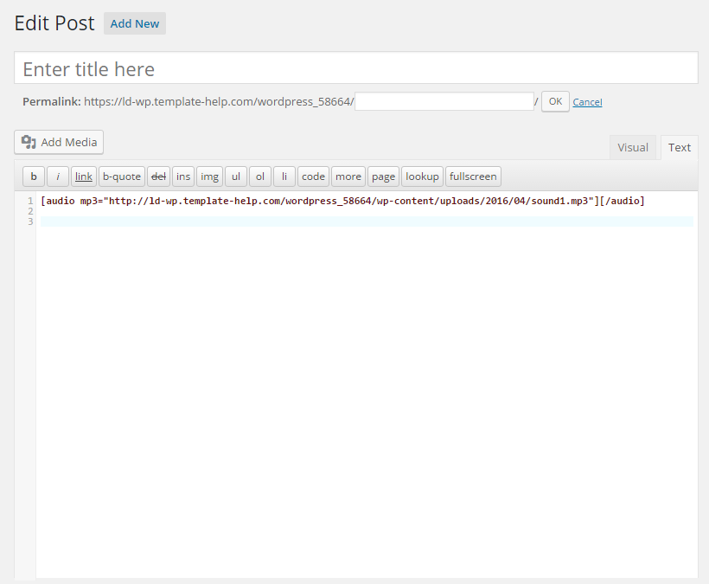Click the permalink slug input box
This screenshot has height=584, width=709.
pos(444,101)
